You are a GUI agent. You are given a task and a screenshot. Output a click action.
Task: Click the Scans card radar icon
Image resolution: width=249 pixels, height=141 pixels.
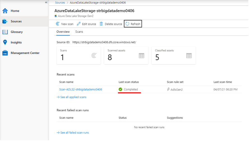click(94, 55)
